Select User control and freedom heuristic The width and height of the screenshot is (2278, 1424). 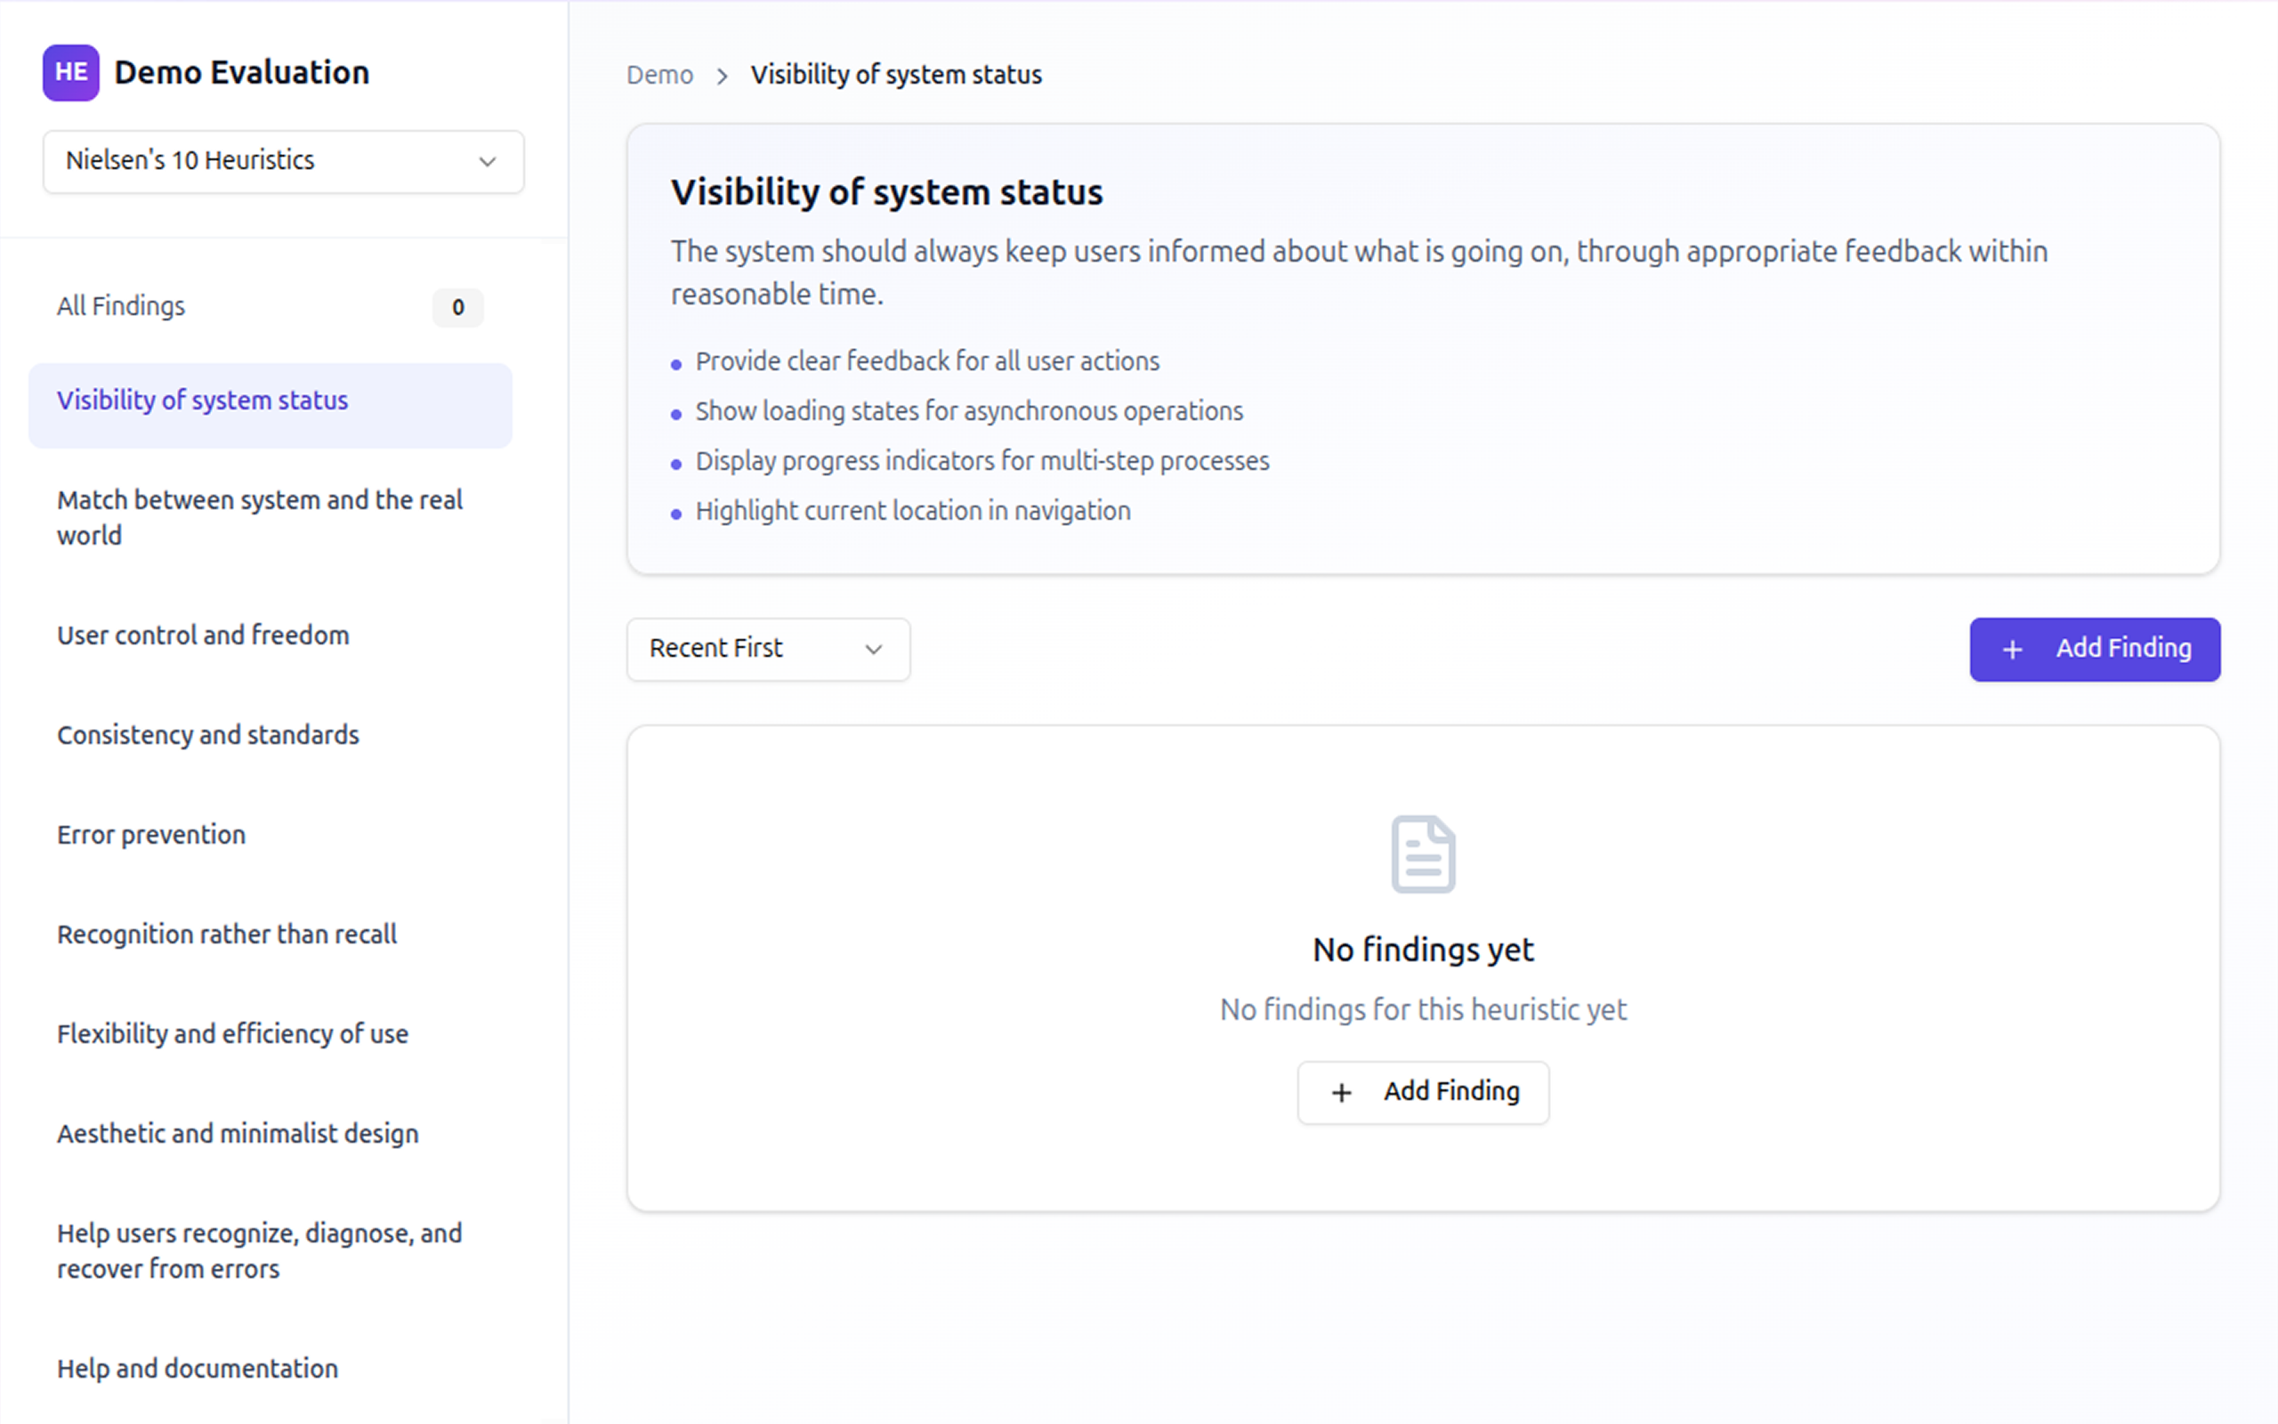coord(203,634)
